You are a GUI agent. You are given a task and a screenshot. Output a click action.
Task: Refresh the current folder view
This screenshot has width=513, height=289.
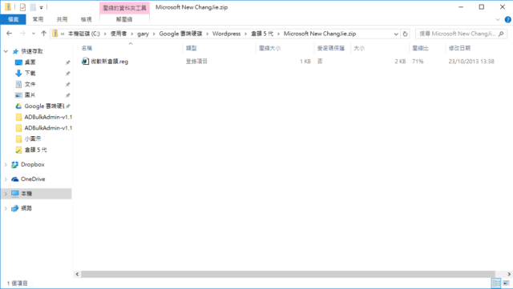tap(405, 34)
